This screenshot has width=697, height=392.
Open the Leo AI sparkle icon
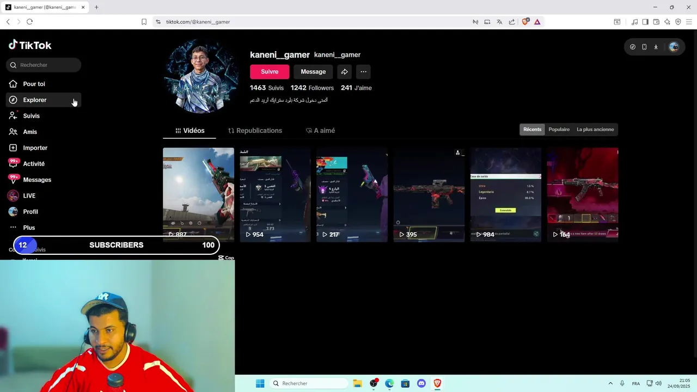coord(667,22)
